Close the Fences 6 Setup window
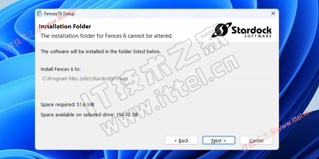 [273, 14]
